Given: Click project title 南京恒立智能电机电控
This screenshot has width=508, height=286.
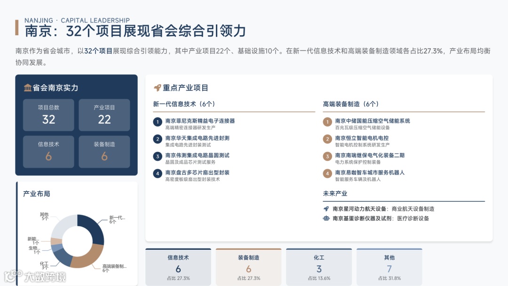Looking at the screenshot, I should (x=362, y=138).
